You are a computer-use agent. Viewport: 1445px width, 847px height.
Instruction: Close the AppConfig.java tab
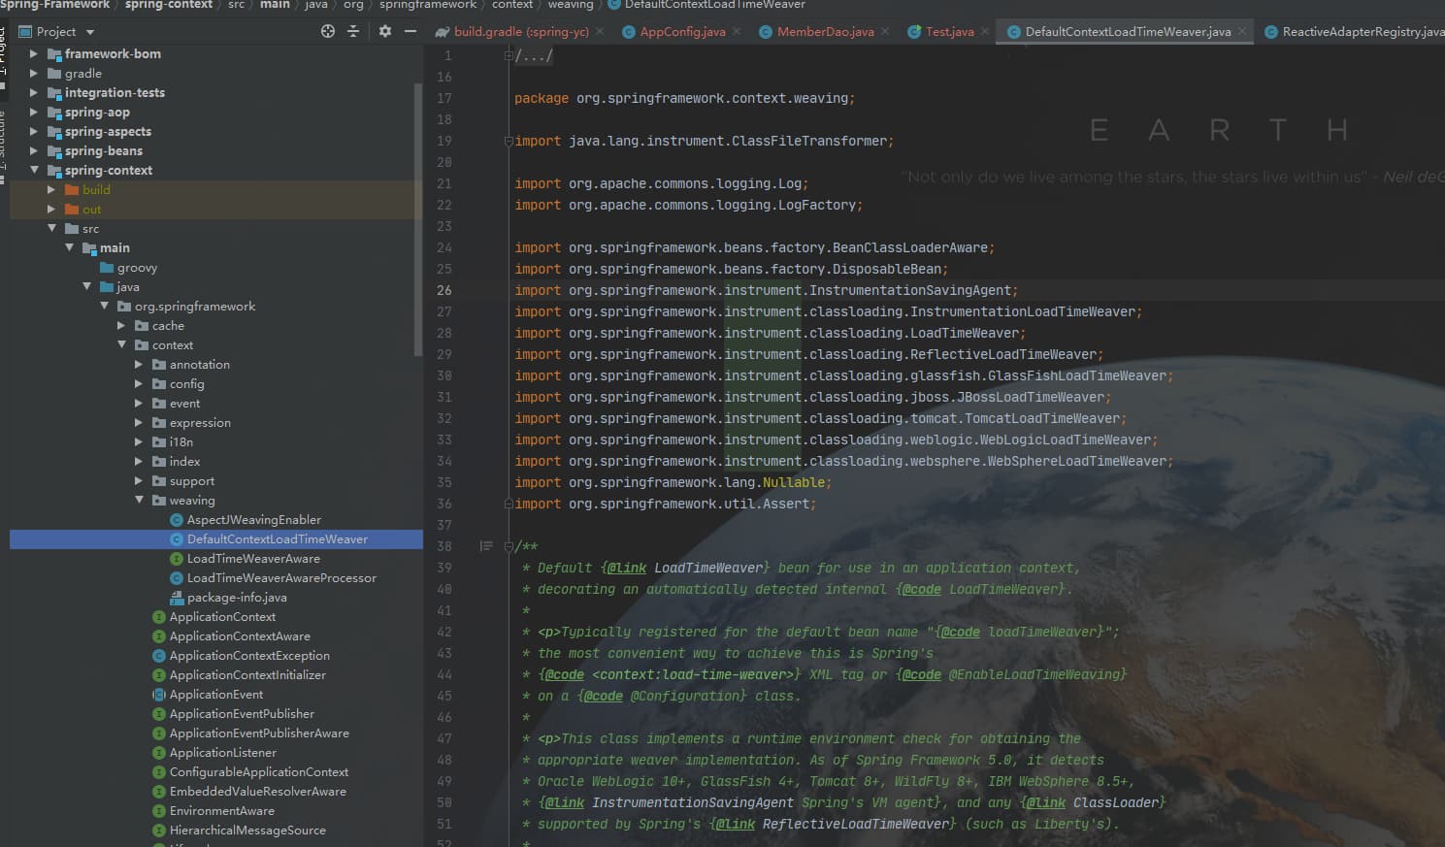[737, 31]
